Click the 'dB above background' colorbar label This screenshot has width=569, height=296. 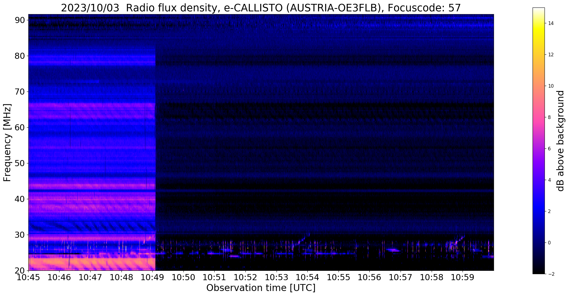click(x=561, y=141)
